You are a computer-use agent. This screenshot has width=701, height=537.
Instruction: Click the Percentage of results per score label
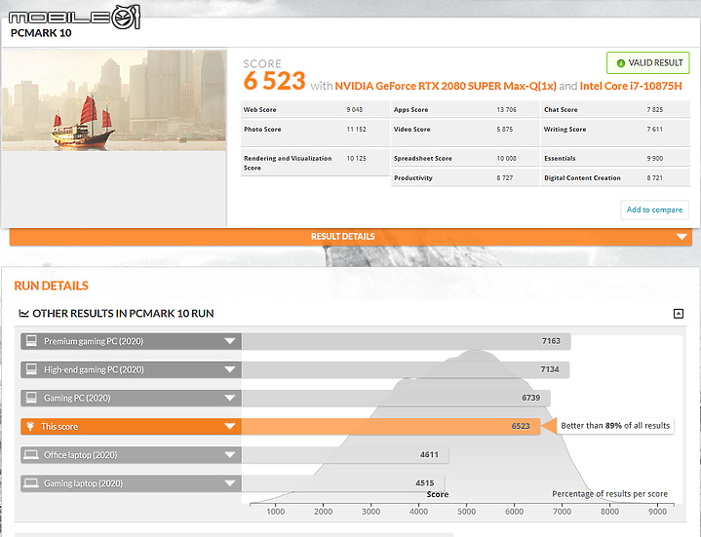coord(609,494)
